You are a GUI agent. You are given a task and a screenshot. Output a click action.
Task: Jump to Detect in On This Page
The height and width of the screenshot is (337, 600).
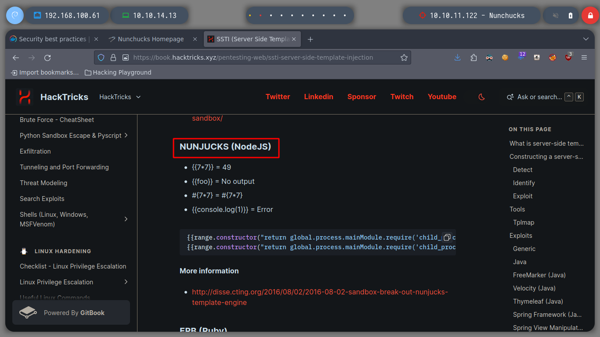coord(523,170)
